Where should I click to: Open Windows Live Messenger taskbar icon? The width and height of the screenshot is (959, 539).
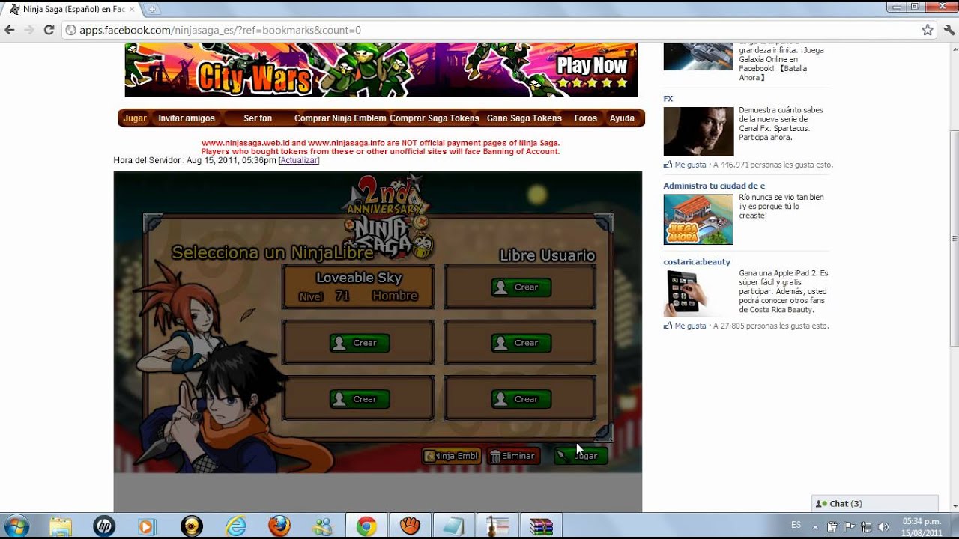323,526
